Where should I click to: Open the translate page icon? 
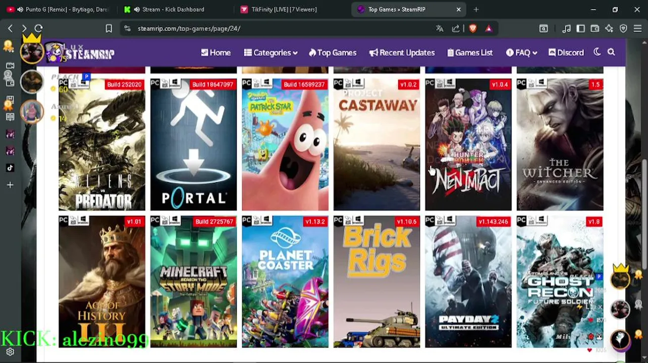pos(440,29)
